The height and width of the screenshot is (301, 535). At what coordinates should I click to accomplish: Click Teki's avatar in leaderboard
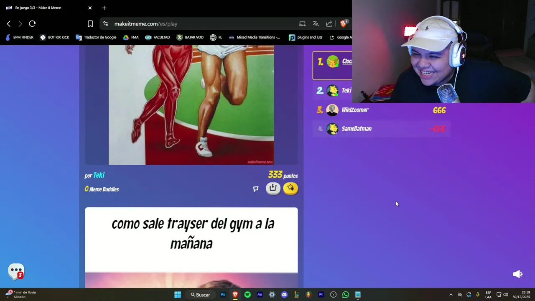click(332, 90)
